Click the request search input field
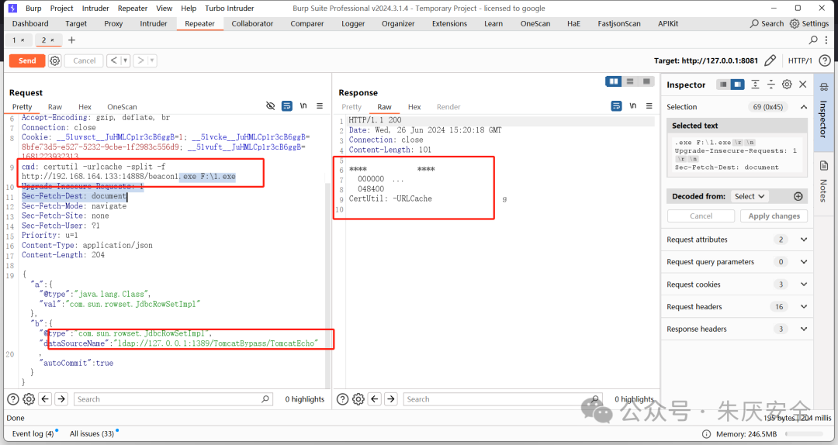Image resolution: width=838 pixels, height=445 pixels. point(172,399)
